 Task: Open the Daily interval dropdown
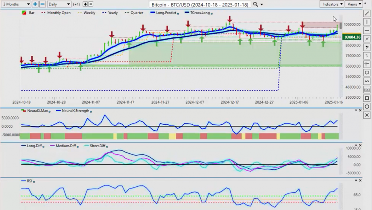click(x=59, y=4)
